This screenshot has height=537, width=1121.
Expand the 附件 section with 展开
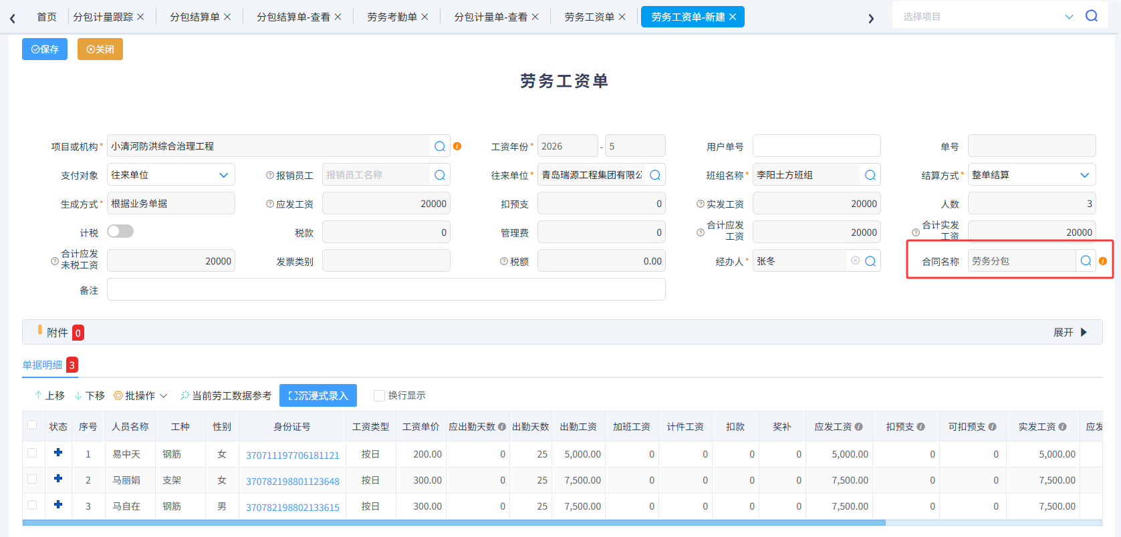1070,333
